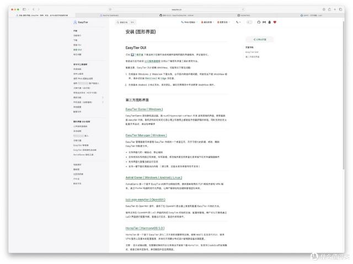This screenshot has width=353, height=264.
Task: Jump to 第三方图形界面 in page outline
Action: click(x=253, y=57)
